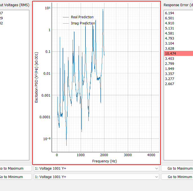Select the 3.357 response error row
This screenshot has height=191, width=193.
pos(179,74)
